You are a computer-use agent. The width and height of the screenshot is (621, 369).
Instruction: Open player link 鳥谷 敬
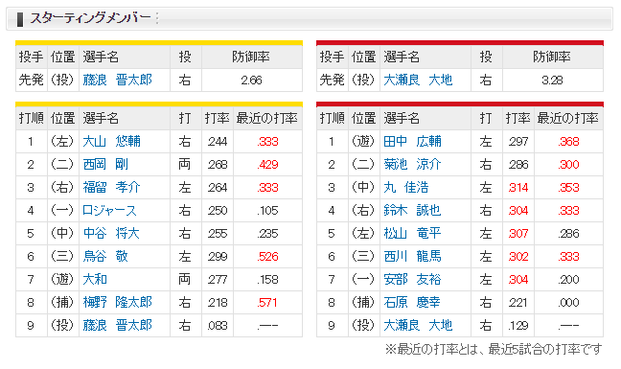coord(105,256)
